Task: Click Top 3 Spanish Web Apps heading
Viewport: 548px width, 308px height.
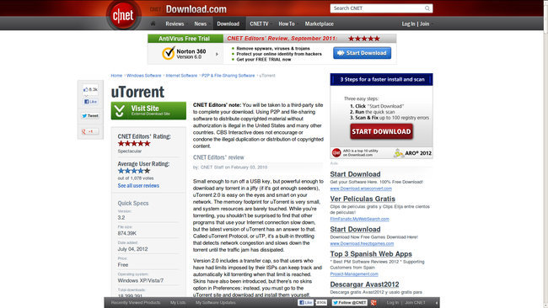Action: (x=371, y=254)
